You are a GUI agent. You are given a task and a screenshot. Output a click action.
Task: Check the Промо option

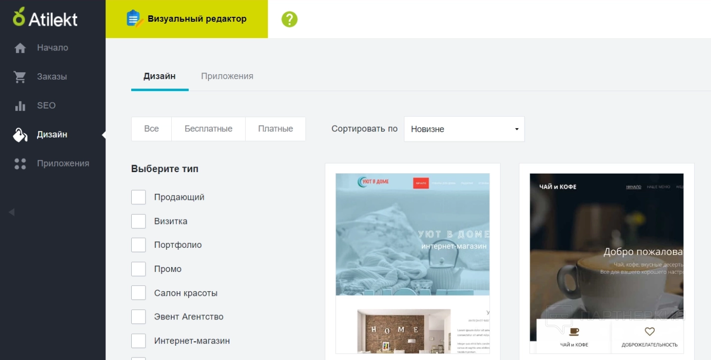pyautogui.click(x=139, y=269)
